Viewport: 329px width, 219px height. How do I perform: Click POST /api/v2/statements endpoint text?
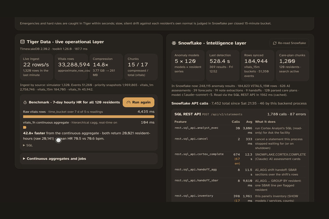click(x=222, y=115)
